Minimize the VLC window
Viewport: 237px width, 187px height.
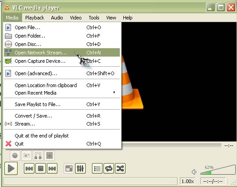point(210,7)
